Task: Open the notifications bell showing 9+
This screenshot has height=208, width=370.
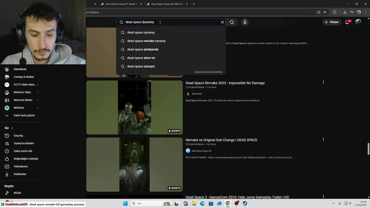Action: pos(347,22)
